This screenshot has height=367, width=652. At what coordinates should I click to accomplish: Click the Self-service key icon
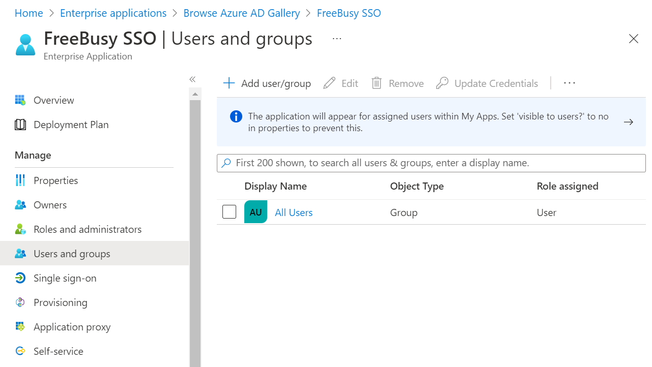click(x=20, y=351)
